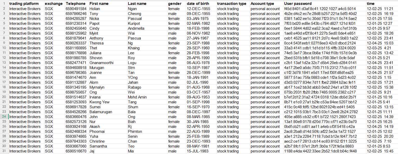Select the 'User password' header cell
The height and width of the screenshot is (154, 398).
(x=325, y=4)
